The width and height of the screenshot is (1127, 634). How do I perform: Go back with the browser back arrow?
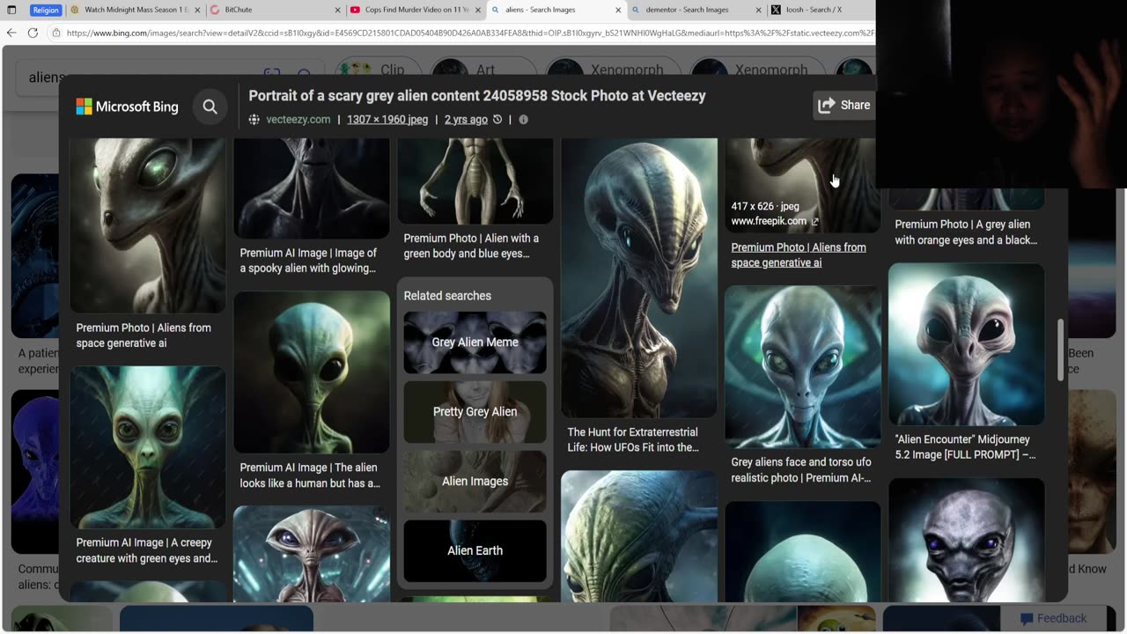[11, 33]
